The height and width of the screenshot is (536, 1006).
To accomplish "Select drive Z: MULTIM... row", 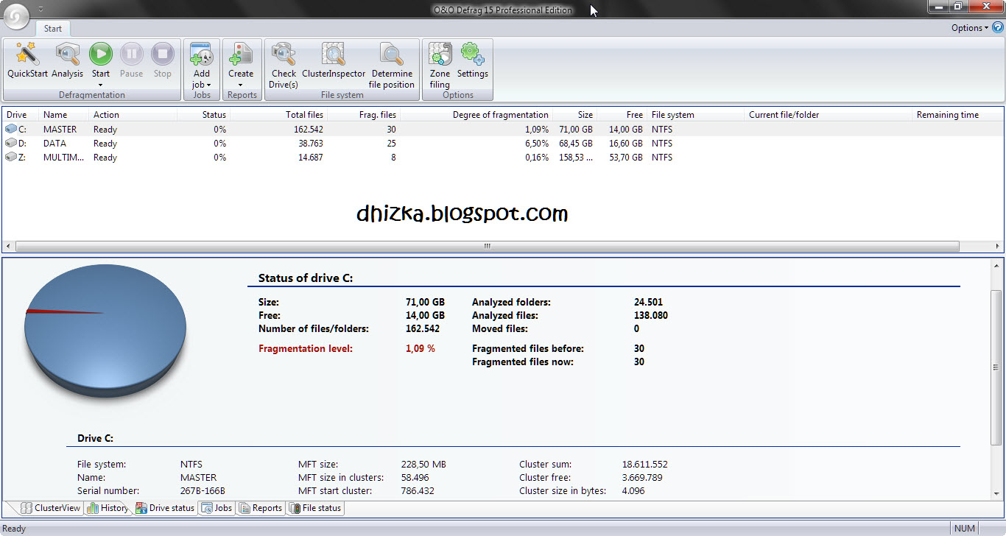I will [x=502, y=158].
